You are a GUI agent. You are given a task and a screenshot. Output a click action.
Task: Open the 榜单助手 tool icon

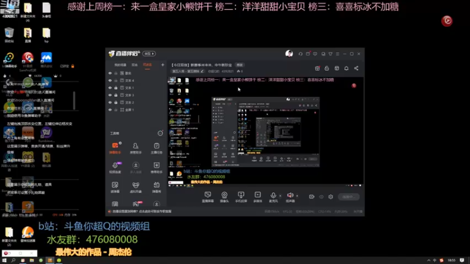coord(156,167)
